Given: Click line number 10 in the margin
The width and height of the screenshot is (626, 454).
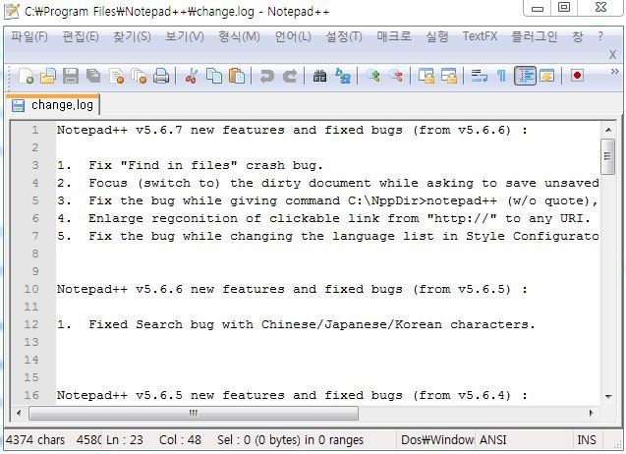Looking at the screenshot, I should pyautogui.click(x=31, y=289).
